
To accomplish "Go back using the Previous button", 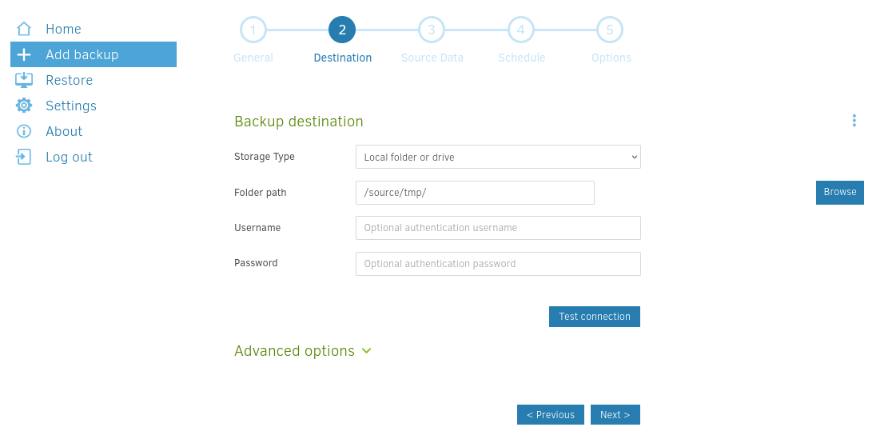I will pyautogui.click(x=550, y=415).
